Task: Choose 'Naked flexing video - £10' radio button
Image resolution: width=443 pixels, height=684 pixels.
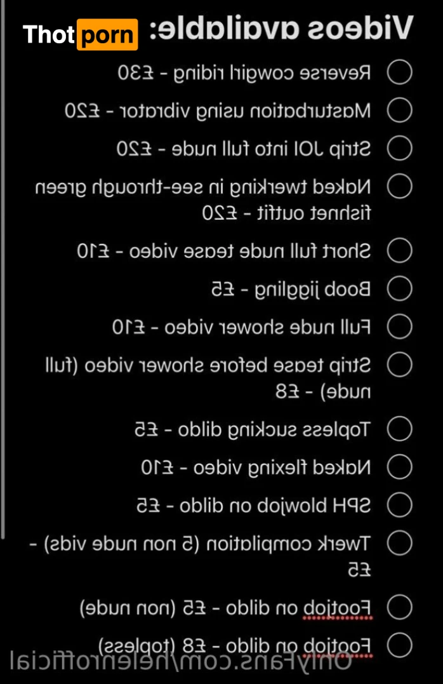Action: [x=400, y=467]
